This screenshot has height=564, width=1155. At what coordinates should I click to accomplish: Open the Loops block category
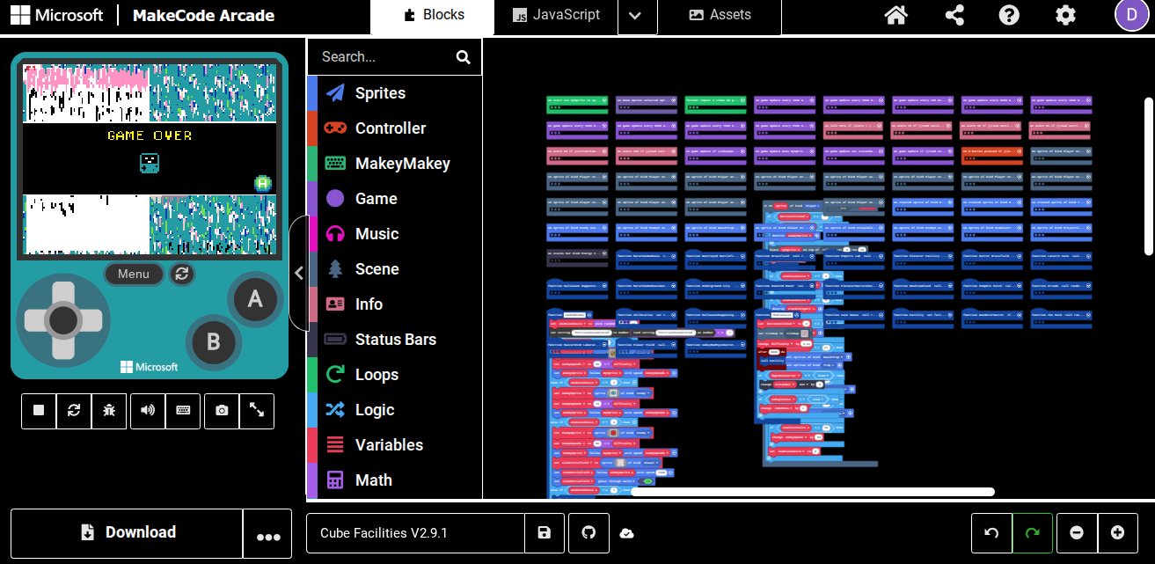pyautogui.click(x=395, y=375)
